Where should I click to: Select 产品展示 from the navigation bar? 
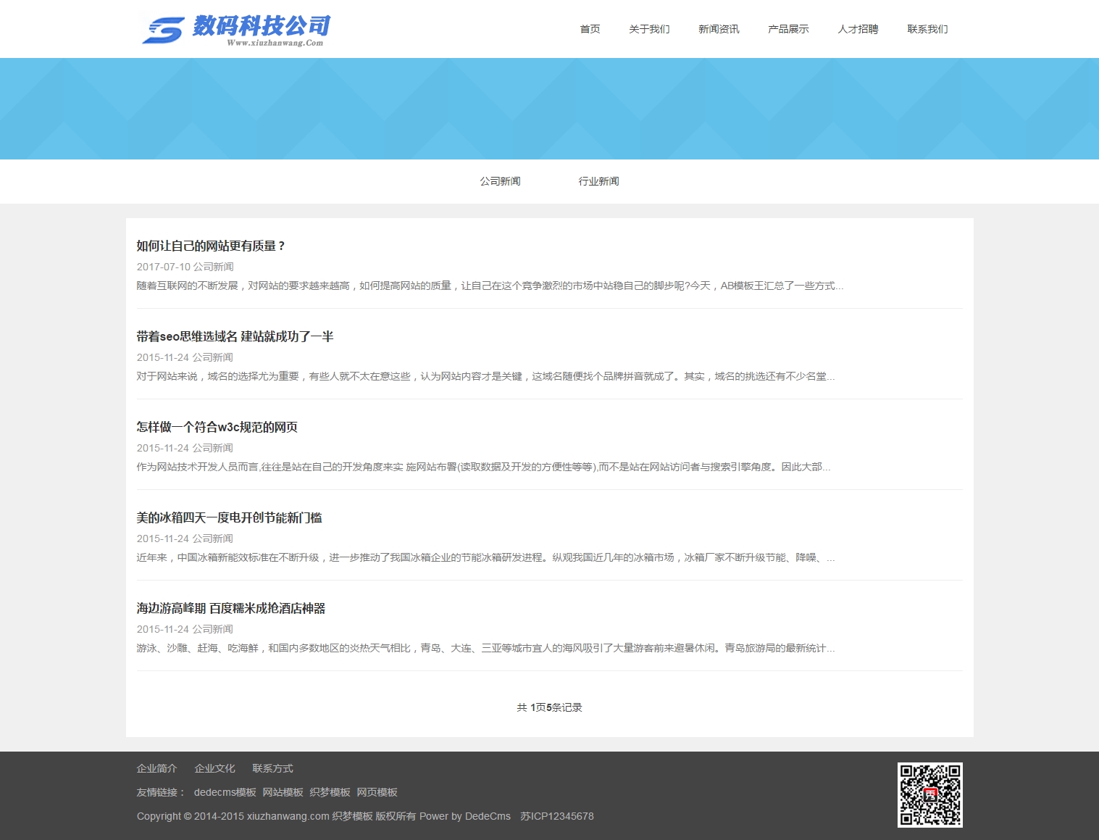tap(788, 29)
